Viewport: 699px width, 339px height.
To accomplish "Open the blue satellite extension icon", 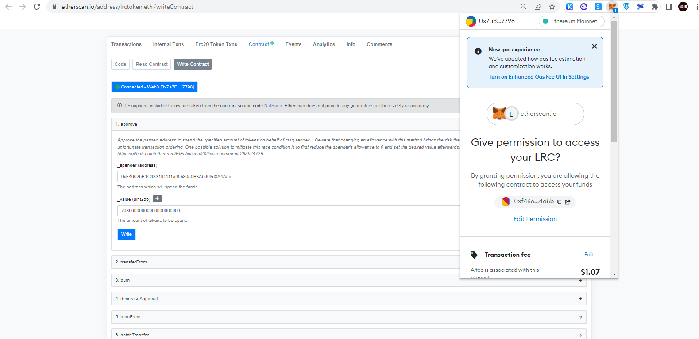I will coord(641,7).
